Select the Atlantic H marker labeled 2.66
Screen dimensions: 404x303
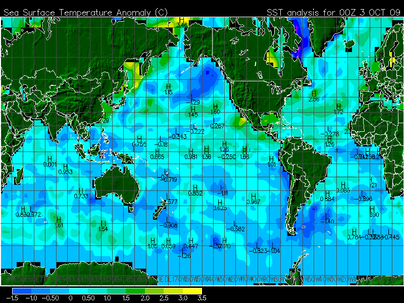[314, 93]
